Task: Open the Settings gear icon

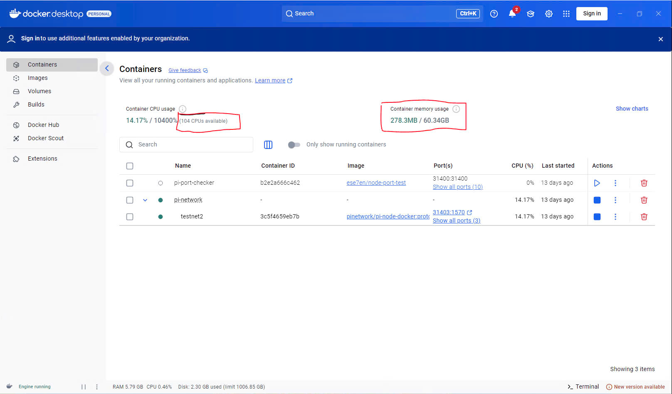Action: click(x=548, y=14)
